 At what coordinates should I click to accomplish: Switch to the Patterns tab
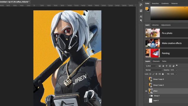point(174,4)
